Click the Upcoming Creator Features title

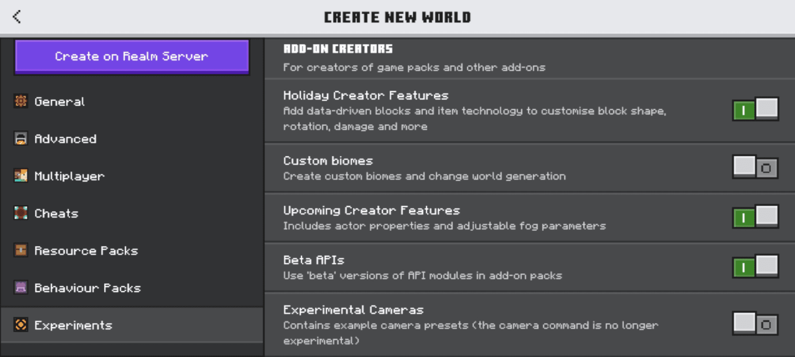(371, 210)
